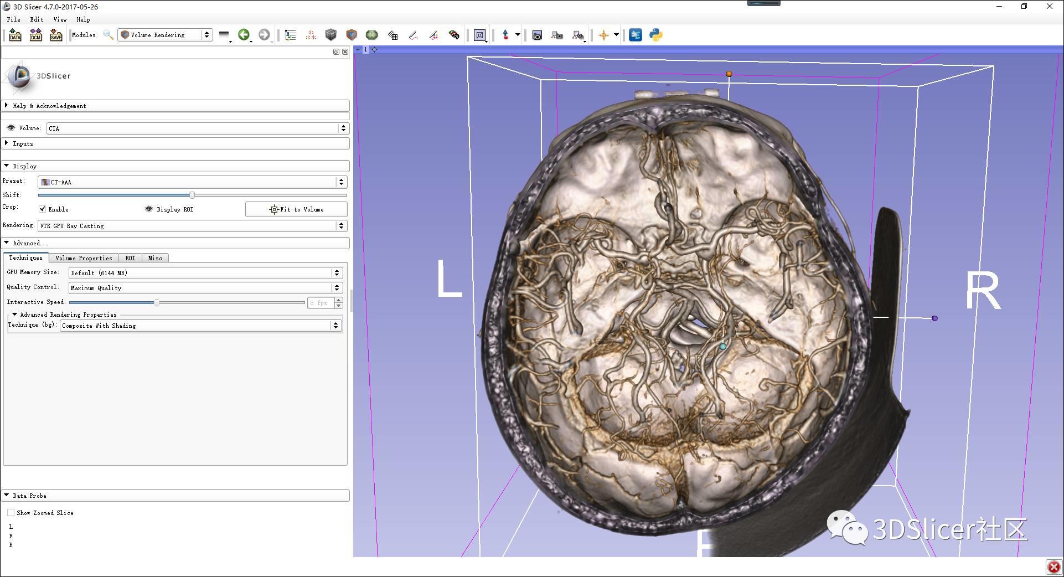The image size is (1064, 577).
Task: Click the red error log status icon
Action: click(x=1053, y=567)
